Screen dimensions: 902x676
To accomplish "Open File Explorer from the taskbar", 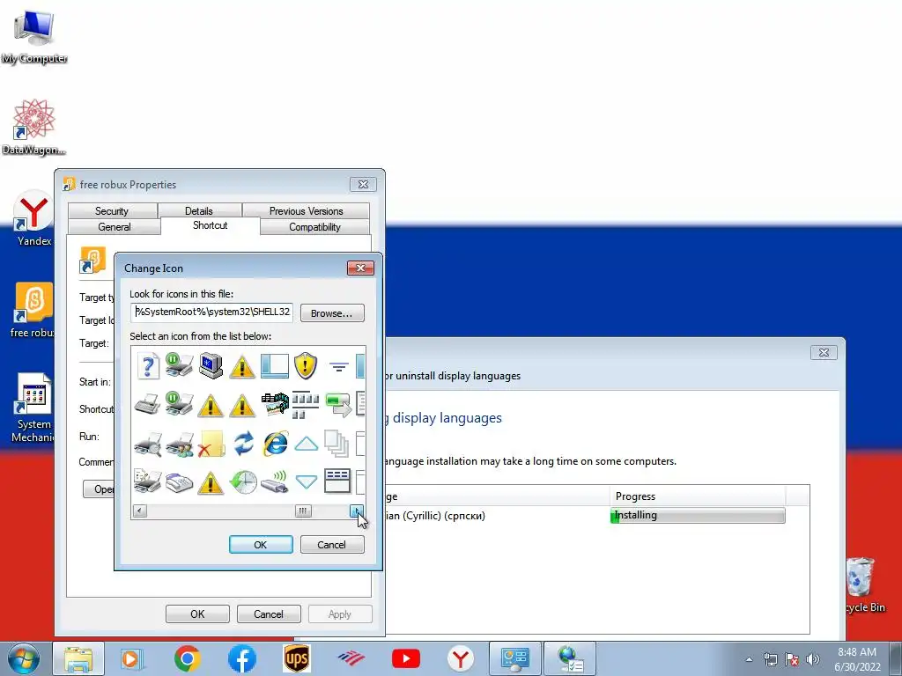I will 78,658.
